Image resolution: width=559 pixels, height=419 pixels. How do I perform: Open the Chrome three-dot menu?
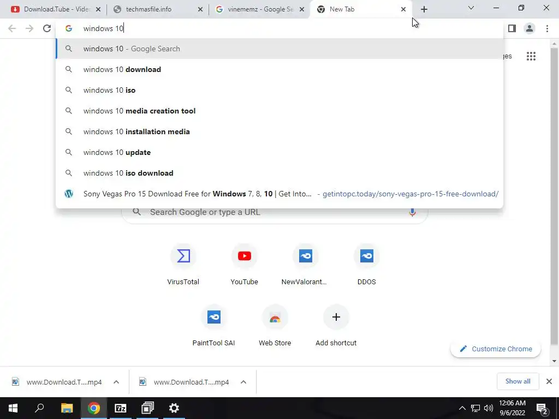click(547, 28)
